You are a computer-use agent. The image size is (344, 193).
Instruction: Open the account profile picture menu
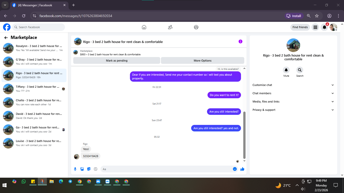coord(333,27)
